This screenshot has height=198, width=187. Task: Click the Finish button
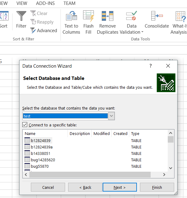(157, 187)
